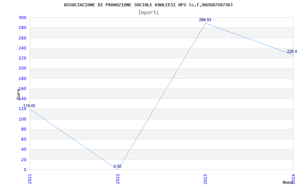This screenshot has height=186, width=297.
Task: Click the 40 y-axis tick label
Action: (x=24, y=150)
